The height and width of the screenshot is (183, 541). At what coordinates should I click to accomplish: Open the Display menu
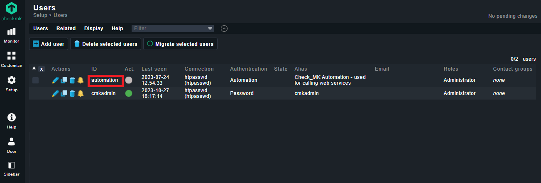point(93,29)
